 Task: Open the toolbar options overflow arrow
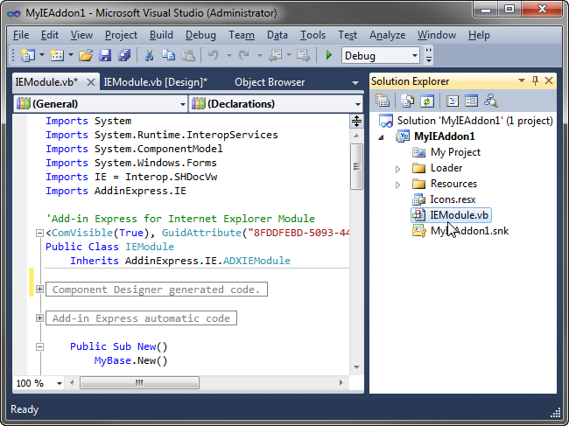pos(429,55)
